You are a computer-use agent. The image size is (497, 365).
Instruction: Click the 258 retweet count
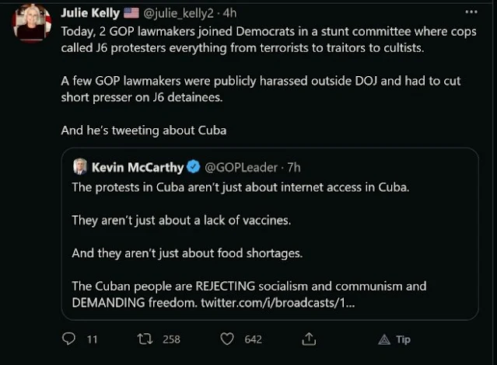[x=170, y=339]
